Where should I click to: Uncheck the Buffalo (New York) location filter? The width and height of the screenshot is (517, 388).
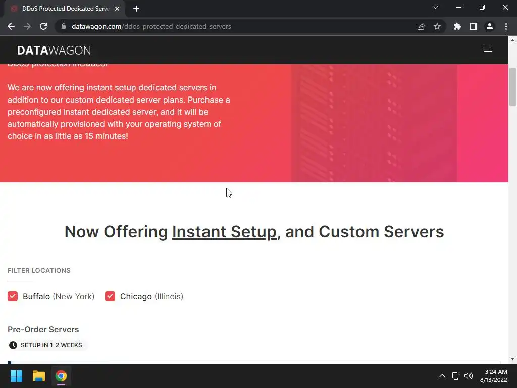coord(13,296)
